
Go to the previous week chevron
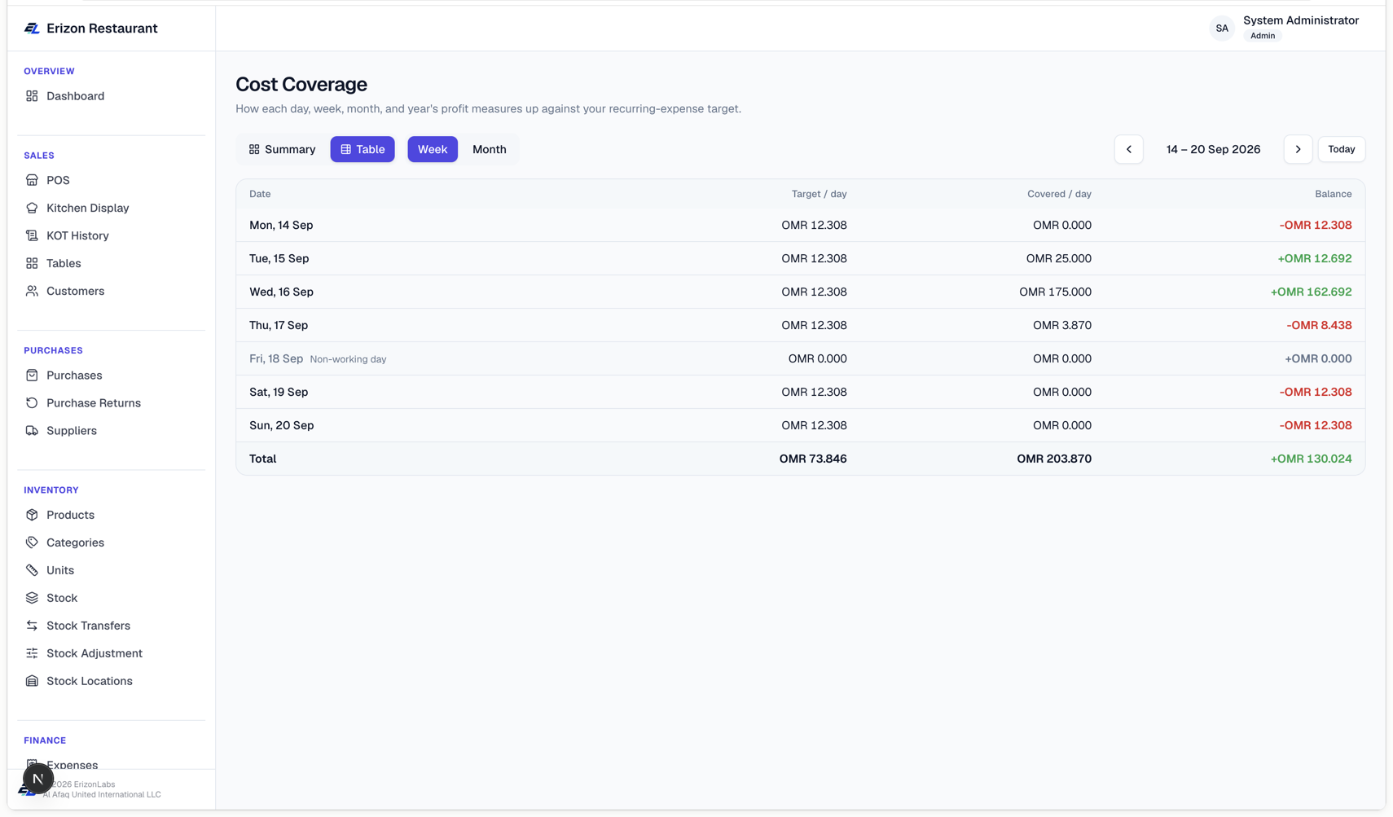click(x=1129, y=149)
